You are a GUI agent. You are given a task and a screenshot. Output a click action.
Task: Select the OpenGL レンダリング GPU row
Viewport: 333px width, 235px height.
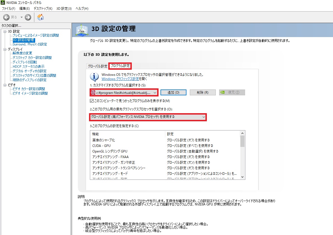point(165,151)
